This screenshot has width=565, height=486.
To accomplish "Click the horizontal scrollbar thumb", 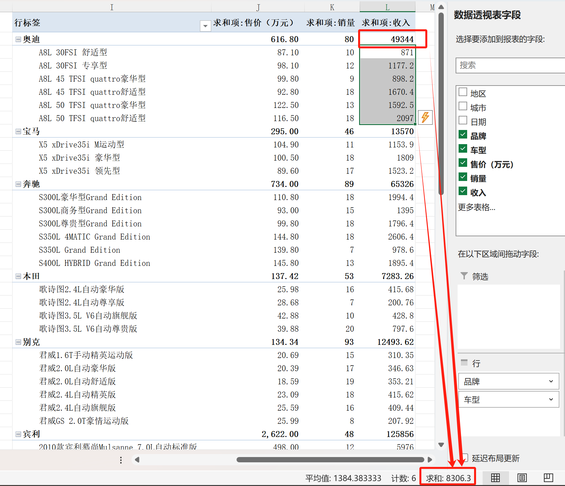I will coord(330,460).
